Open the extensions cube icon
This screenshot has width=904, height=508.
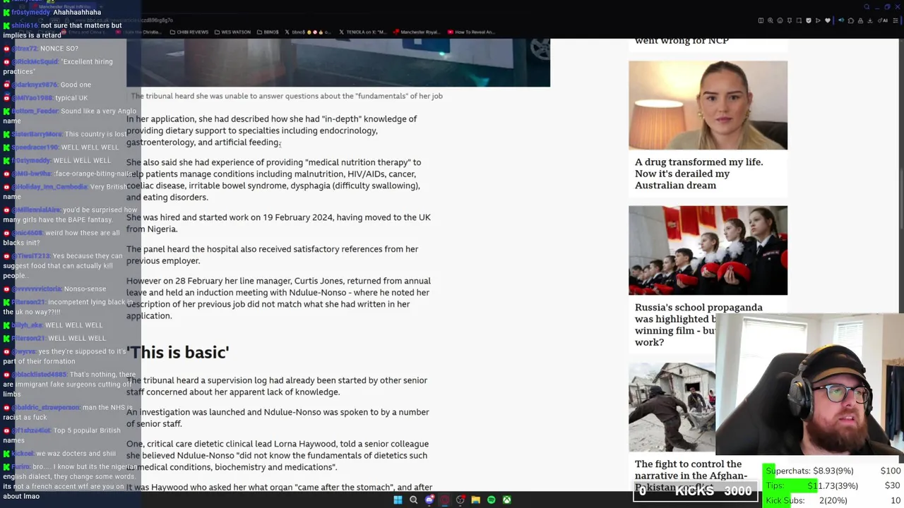851,20
